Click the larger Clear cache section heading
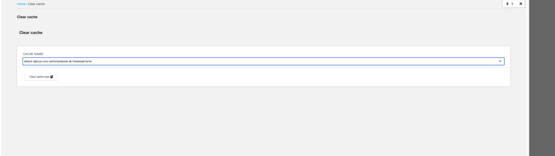 pyautogui.click(x=31, y=32)
